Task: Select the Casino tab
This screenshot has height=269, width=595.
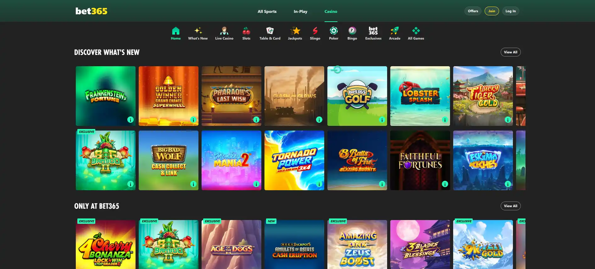Action: click(x=331, y=11)
